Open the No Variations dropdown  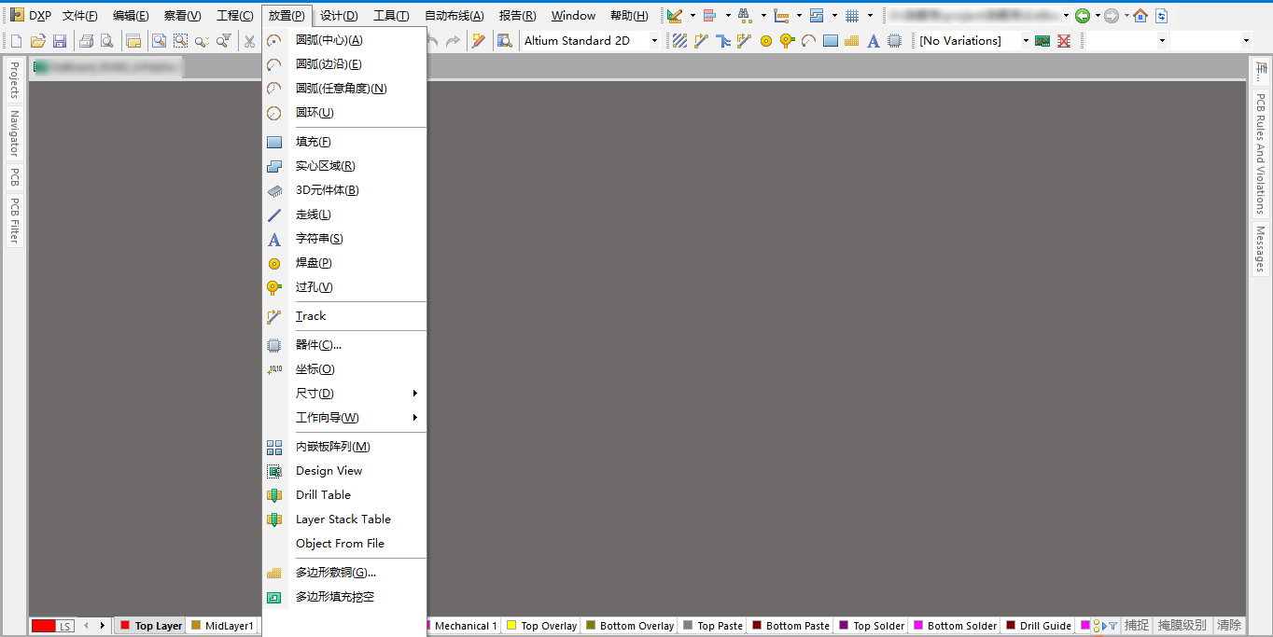click(1026, 41)
